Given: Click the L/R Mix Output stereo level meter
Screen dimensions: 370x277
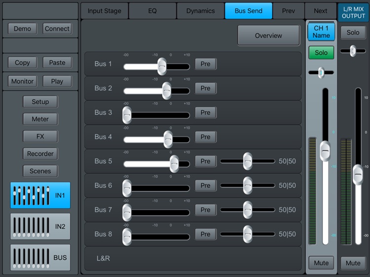Looking at the screenshot, I should pos(346,192).
